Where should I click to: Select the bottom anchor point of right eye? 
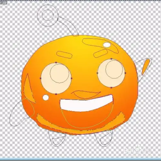111,88
